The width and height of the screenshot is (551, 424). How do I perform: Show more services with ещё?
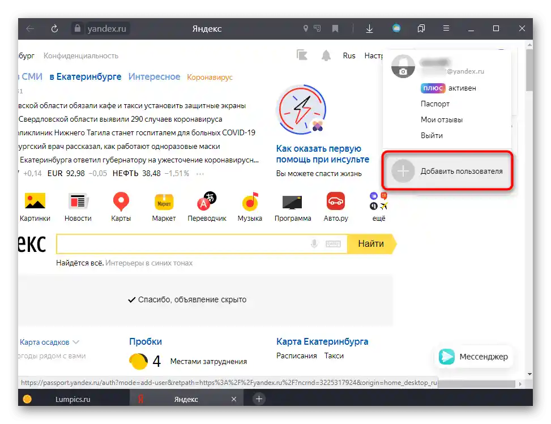(x=379, y=207)
